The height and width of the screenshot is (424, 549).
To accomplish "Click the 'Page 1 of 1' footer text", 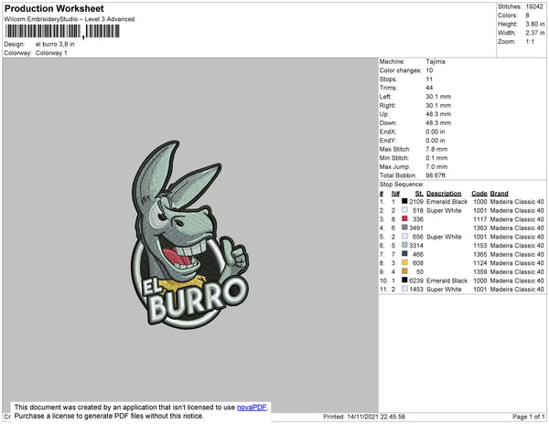I will 528,417.
